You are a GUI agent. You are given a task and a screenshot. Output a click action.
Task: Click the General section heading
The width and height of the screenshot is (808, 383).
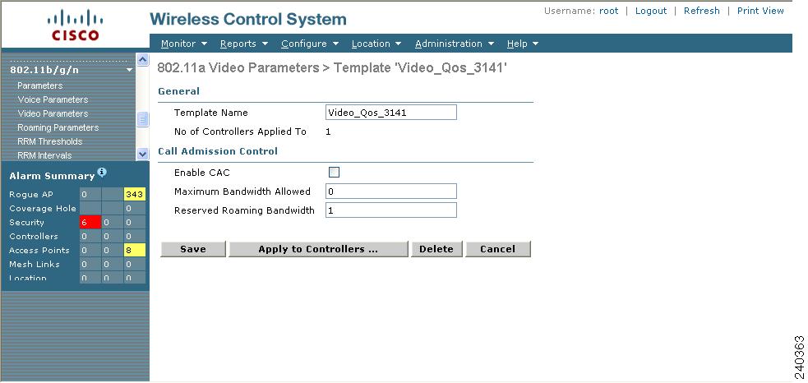click(x=179, y=91)
